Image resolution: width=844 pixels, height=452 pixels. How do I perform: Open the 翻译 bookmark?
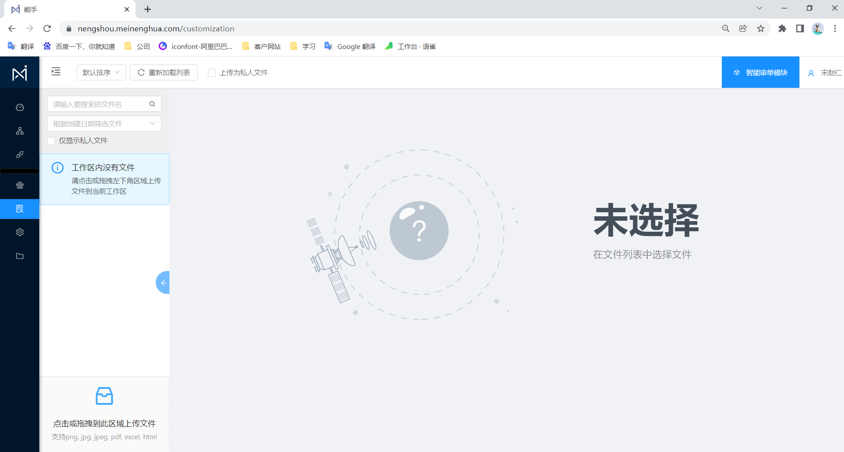click(x=21, y=46)
